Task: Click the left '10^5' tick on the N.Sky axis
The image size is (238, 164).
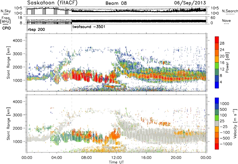Action: point(18,8)
